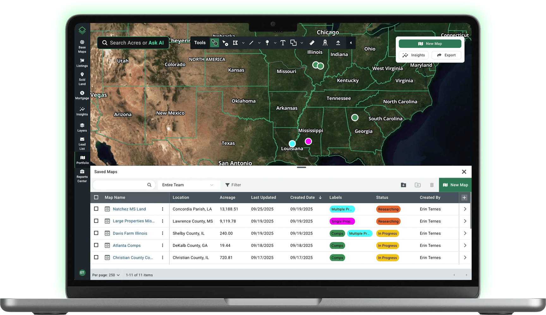Expand the merge shapes dropdown chevron
The width and height of the screenshot is (546, 315).
[x=302, y=43]
